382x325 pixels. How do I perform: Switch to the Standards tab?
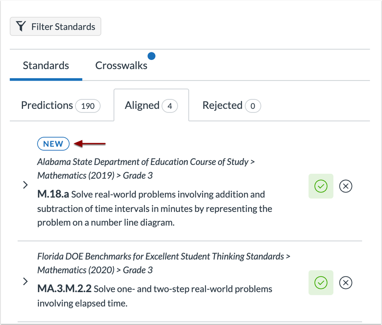46,66
